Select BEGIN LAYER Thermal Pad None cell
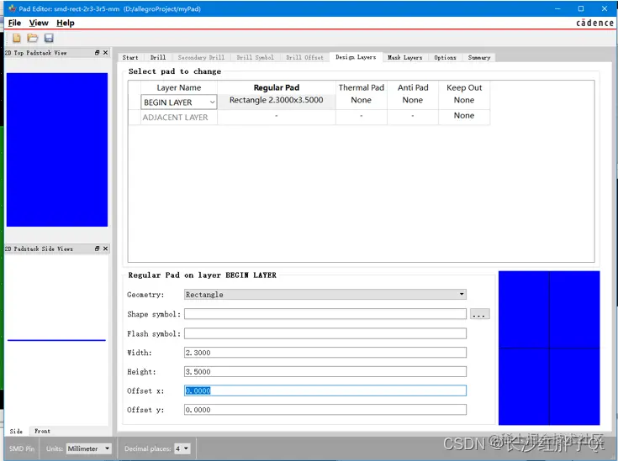The image size is (618, 461). 361,101
